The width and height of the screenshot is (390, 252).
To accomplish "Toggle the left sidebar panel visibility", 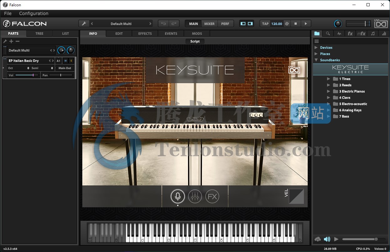I will 243,24.
